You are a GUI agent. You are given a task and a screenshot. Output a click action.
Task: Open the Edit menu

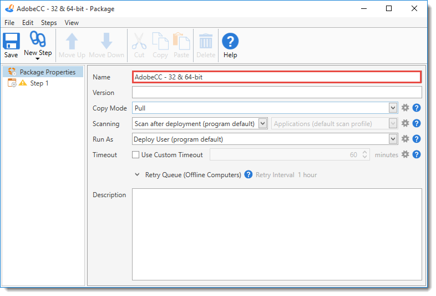coord(28,23)
